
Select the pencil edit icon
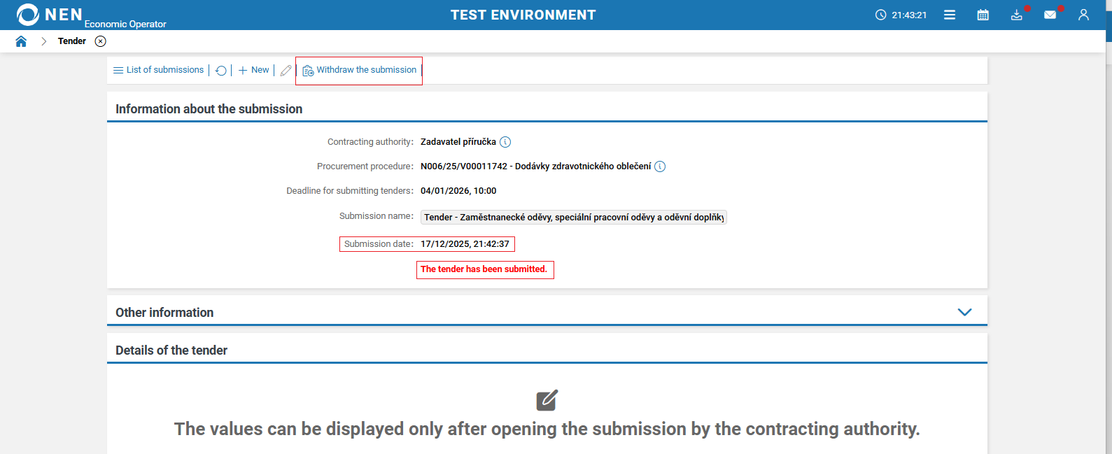point(286,70)
